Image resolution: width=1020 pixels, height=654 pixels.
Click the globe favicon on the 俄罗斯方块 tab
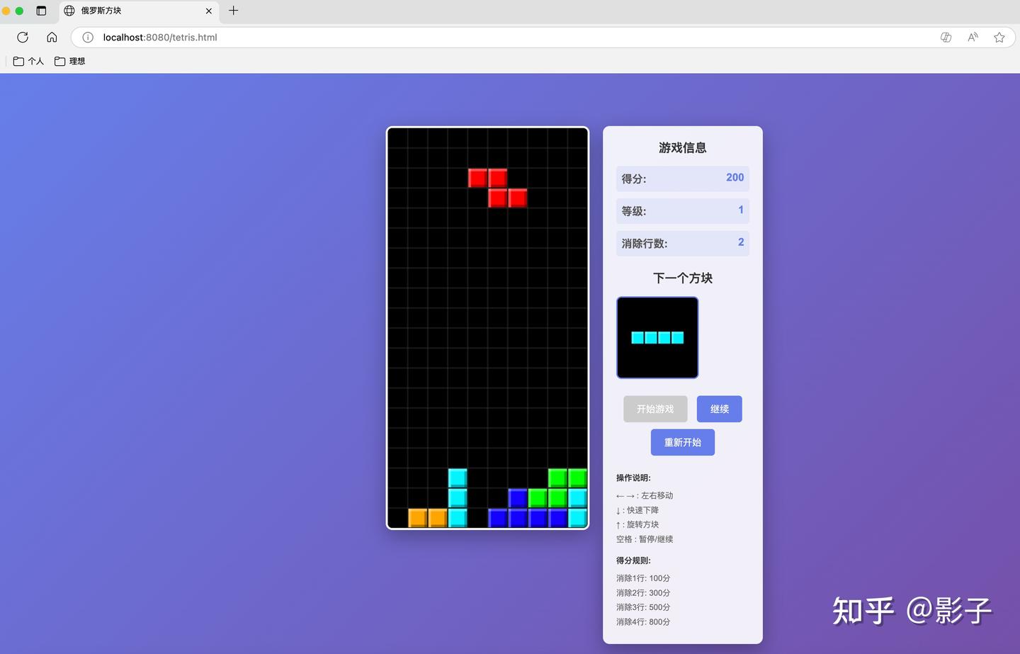68,11
